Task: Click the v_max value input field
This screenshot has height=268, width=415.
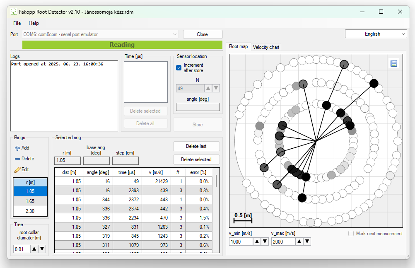Action: [x=283, y=241]
